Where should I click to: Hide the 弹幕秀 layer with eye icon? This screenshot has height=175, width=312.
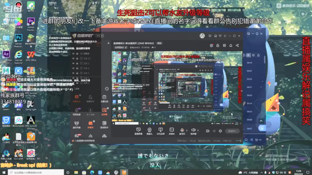click(x=73, y=54)
